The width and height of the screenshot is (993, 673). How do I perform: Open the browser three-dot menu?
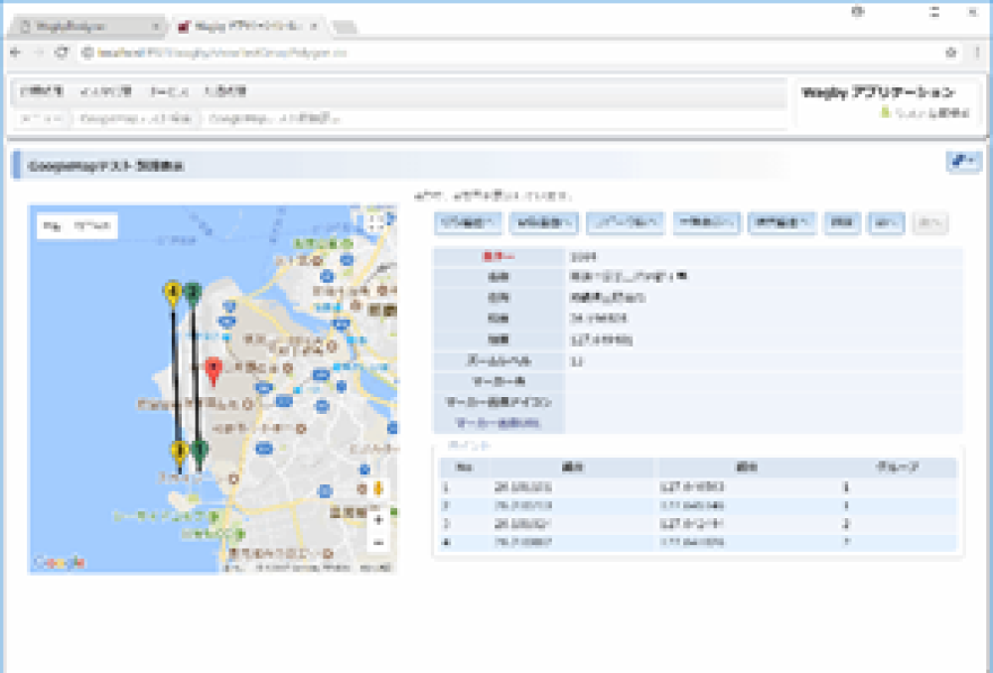(977, 53)
